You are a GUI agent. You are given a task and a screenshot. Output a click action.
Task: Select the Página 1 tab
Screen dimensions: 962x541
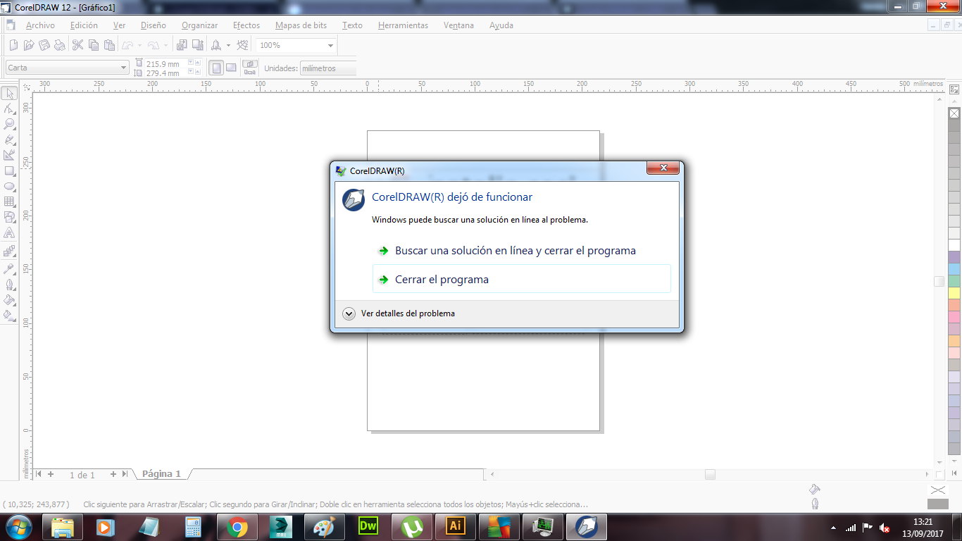[x=161, y=474]
